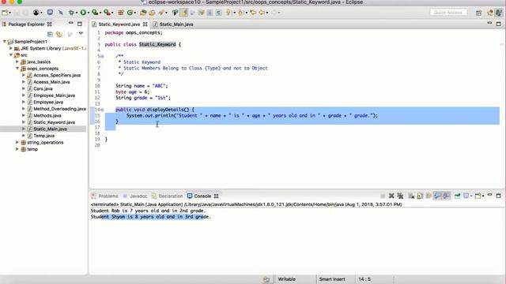
Task: Toggle Show Console When Standard Error Changes
Action: click(447, 196)
